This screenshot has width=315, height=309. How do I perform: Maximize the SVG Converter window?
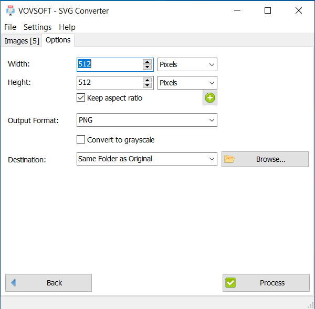click(268, 10)
